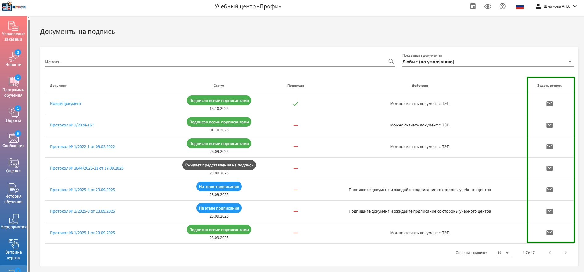Open Новости sidebar section
Image resolution: width=584 pixels, height=272 pixels.
click(13, 58)
